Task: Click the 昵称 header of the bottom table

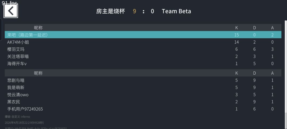Action: [38, 73]
